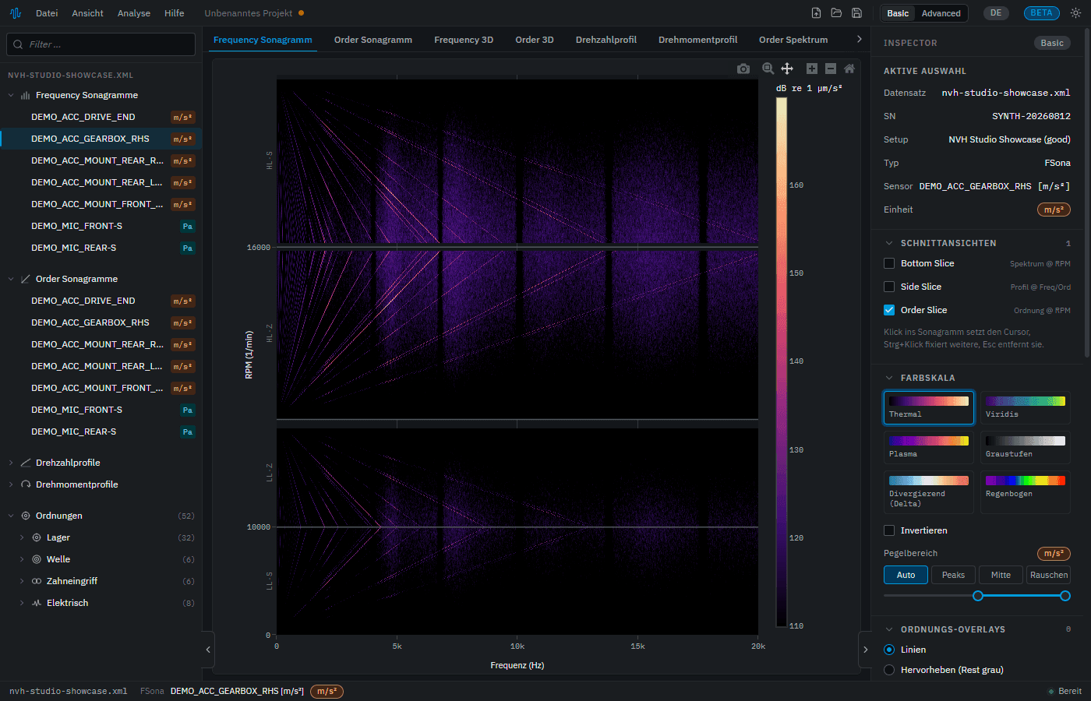Image resolution: width=1091 pixels, height=701 pixels.
Task: Switch to the Frequency 3D tab
Action: [464, 40]
